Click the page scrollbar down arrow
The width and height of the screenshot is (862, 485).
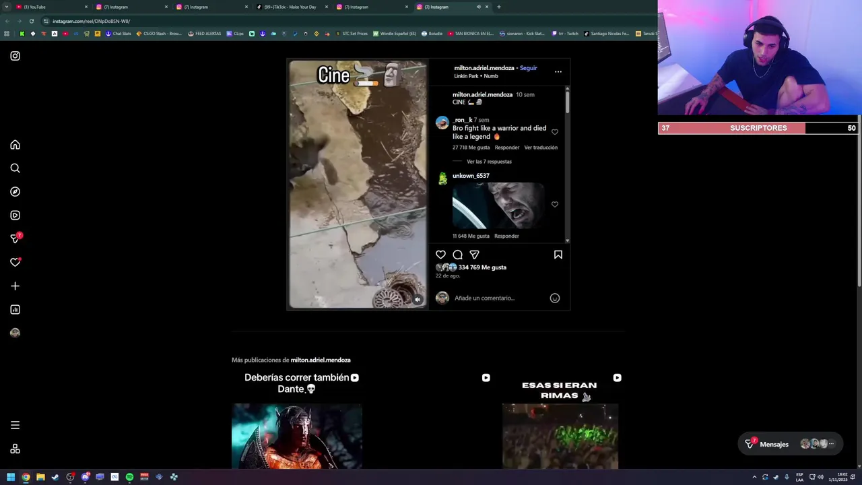[x=859, y=466]
